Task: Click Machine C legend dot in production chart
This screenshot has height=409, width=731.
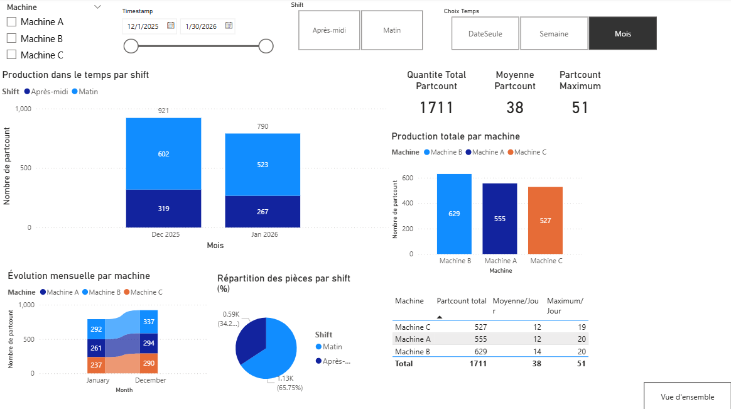Action: pyautogui.click(x=511, y=152)
